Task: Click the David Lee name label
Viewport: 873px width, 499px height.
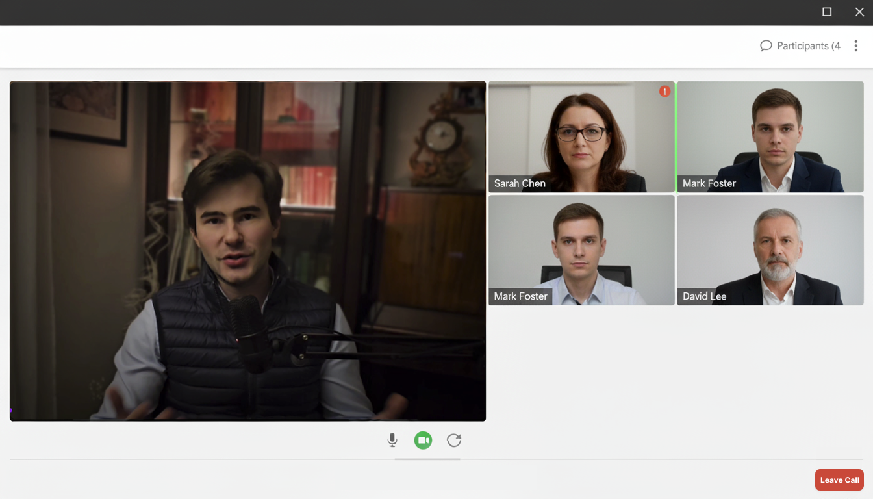Action: pos(704,296)
